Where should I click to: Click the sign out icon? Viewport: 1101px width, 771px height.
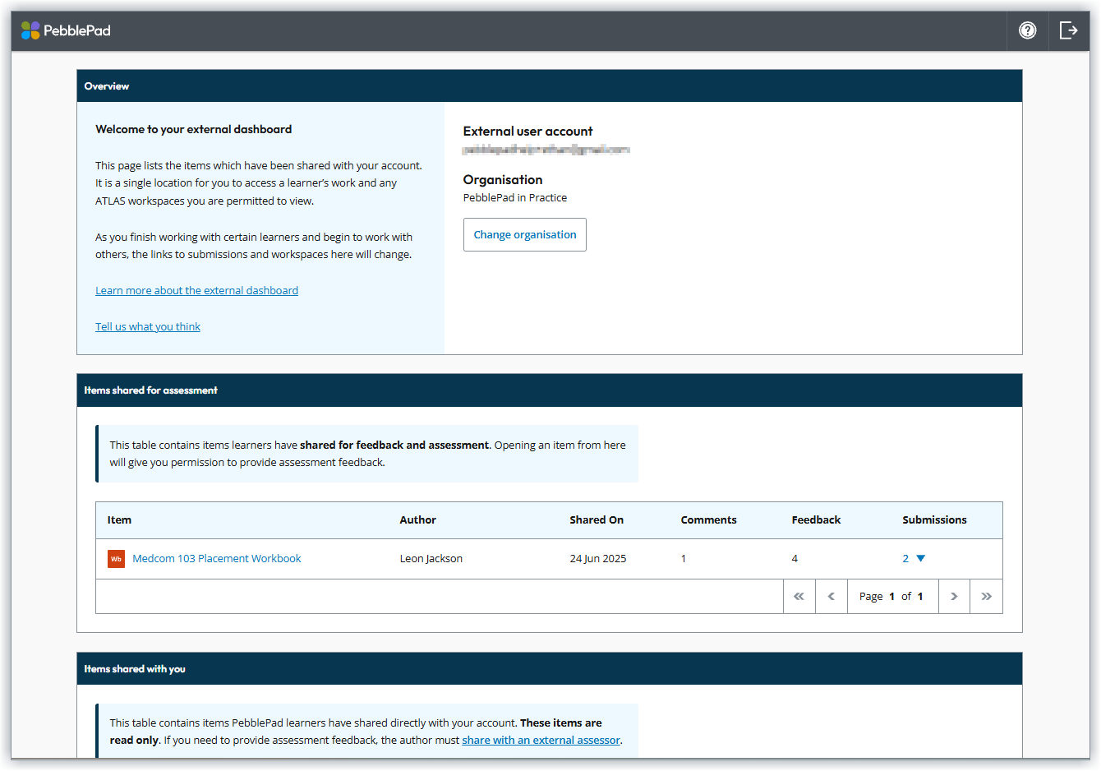click(x=1069, y=30)
